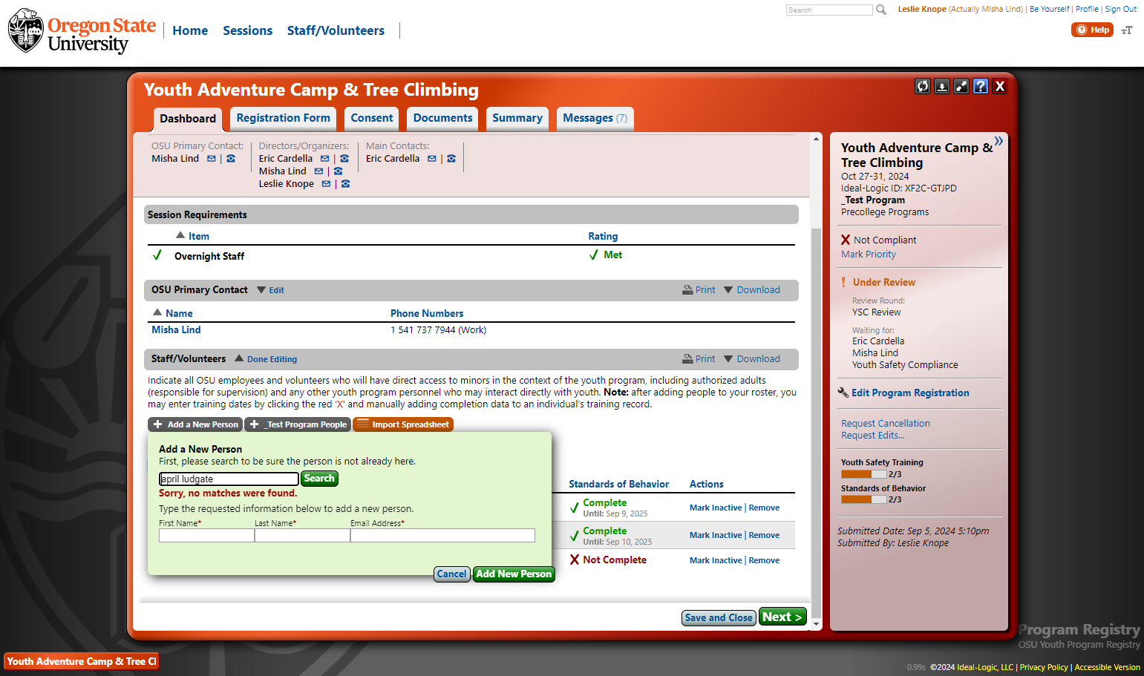The height and width of the screenshot is (676, 1144).
Task: Email director Eric Cardella via envelope icon
Action: pos(324,159)
